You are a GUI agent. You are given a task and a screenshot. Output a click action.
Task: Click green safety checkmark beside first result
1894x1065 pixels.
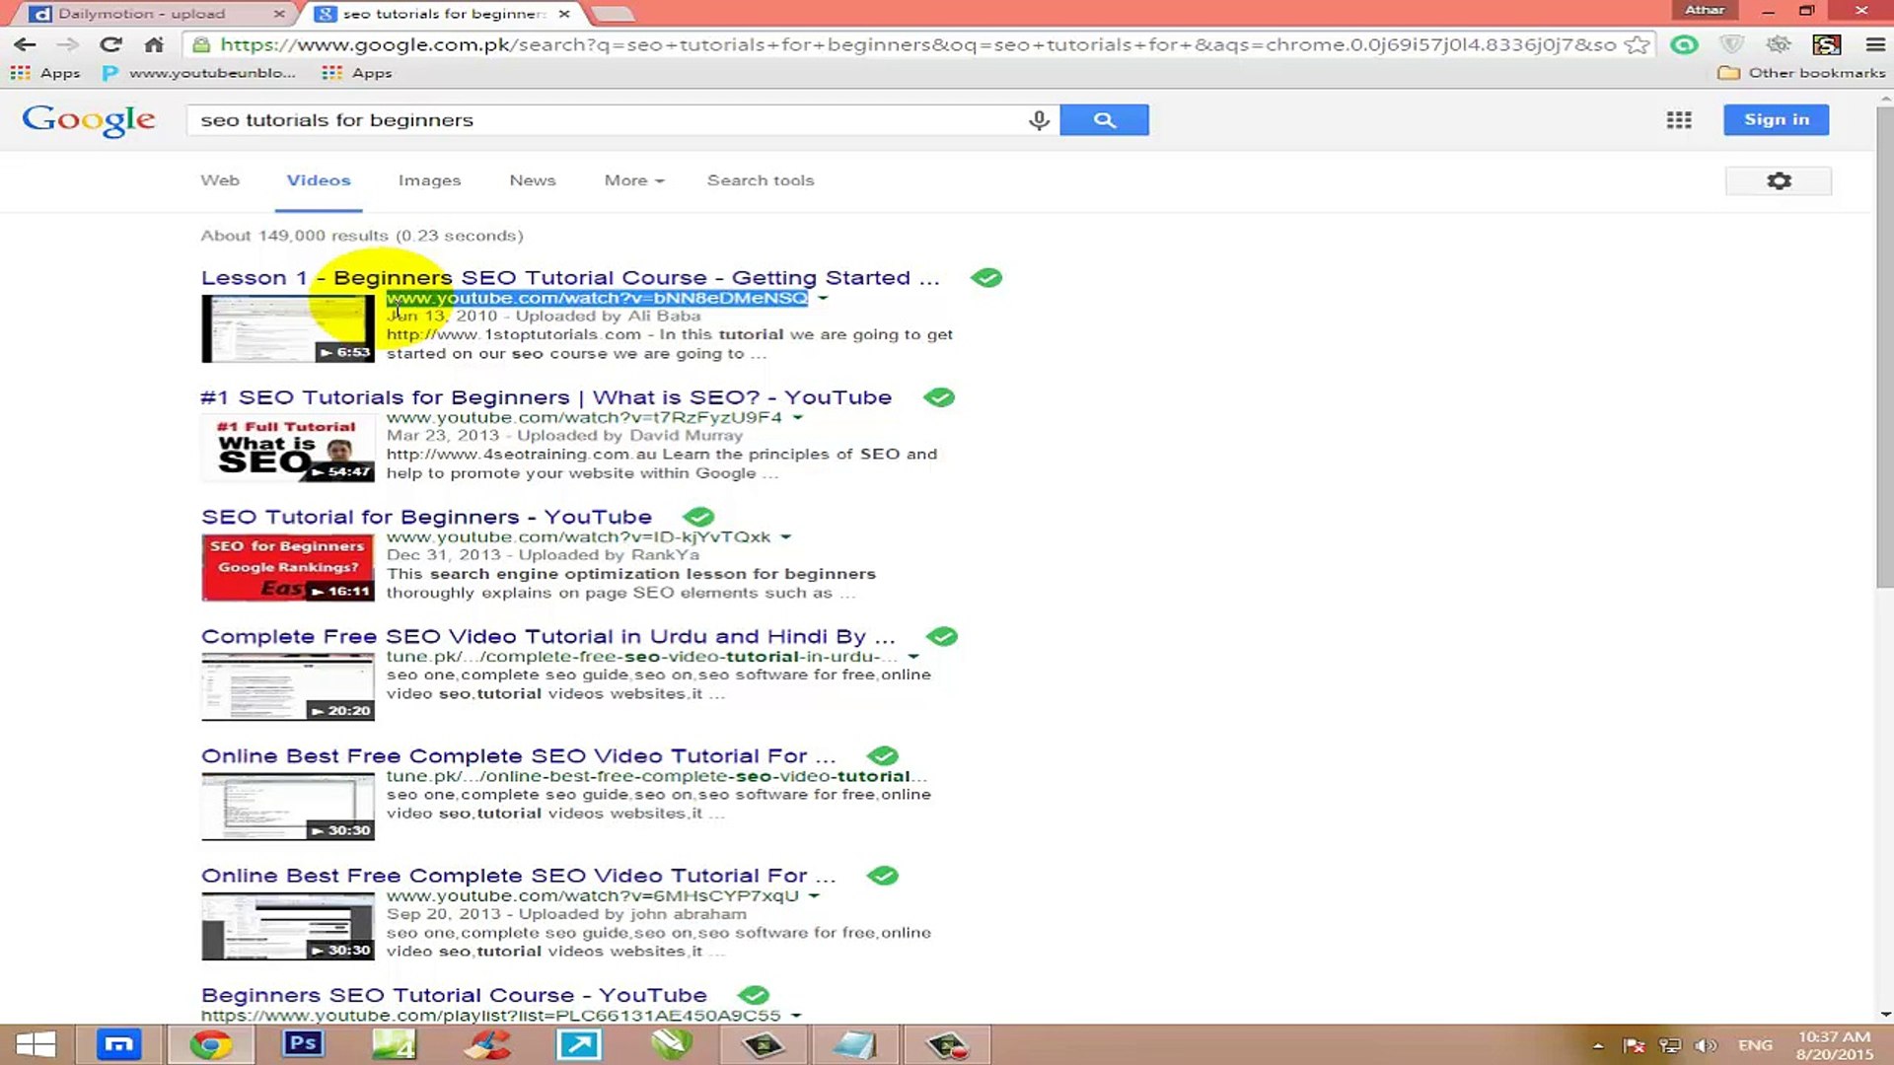985,278
